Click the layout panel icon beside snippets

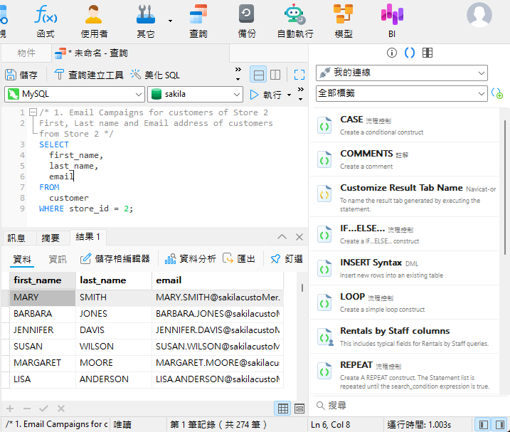coord(427,53)
